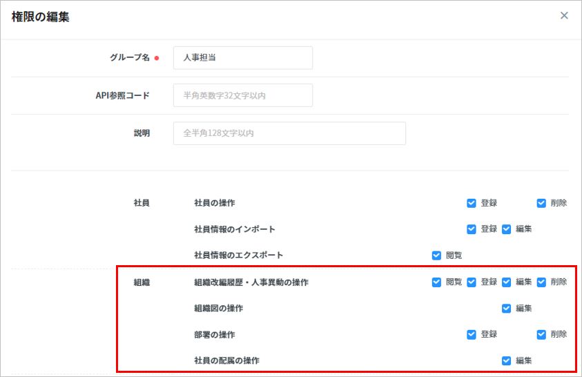Click the 組織 section label
Image resolution: width=582 pixels, height=377 pixels.
(x=141, y=282)
